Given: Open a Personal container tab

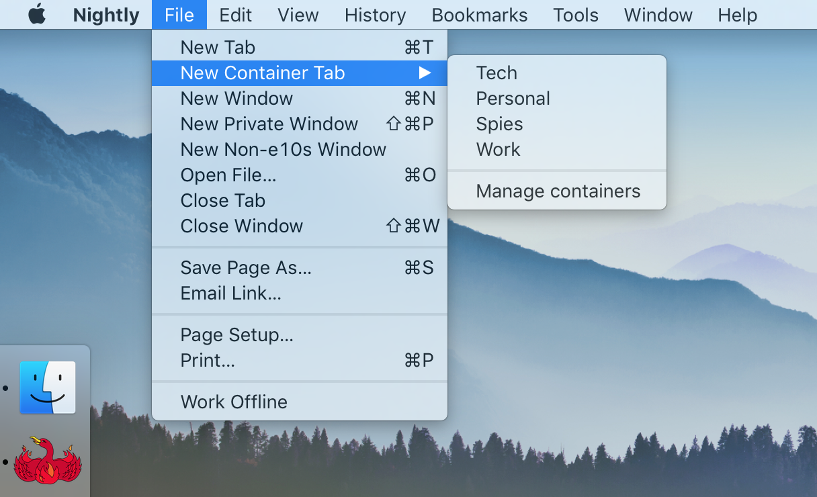Looking at the screenshot, I should pyautogui.click(x=557, y=98).
